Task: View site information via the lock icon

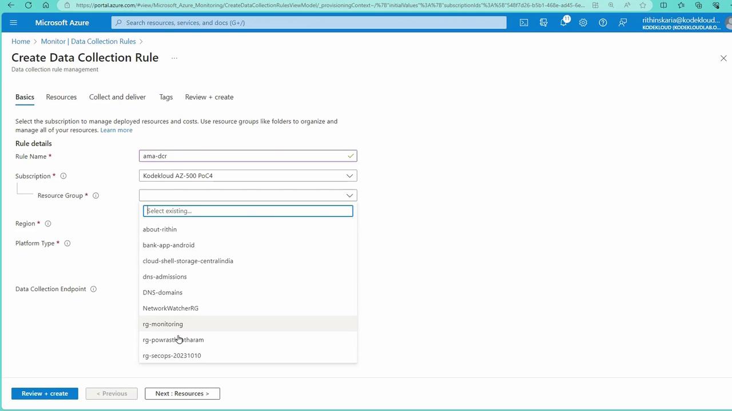Action: (x=67, y=5)
